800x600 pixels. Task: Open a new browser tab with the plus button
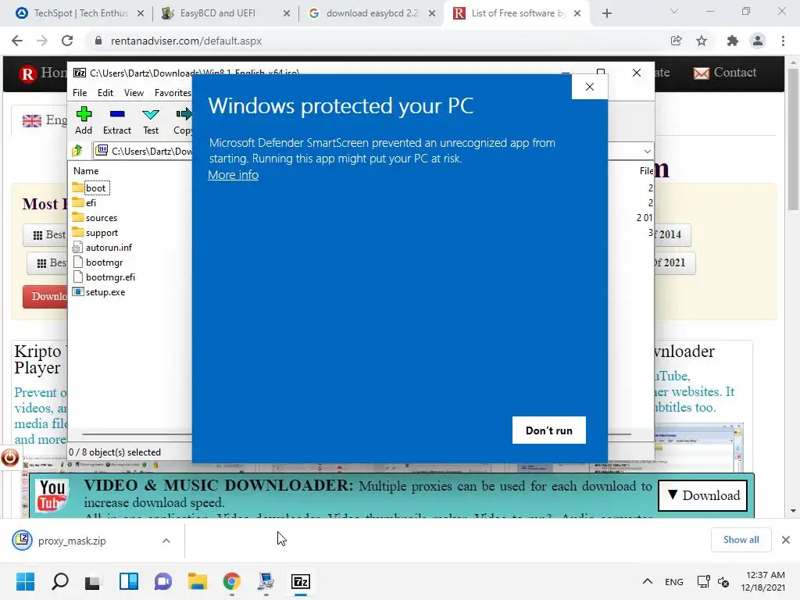(x=606, y=13)
